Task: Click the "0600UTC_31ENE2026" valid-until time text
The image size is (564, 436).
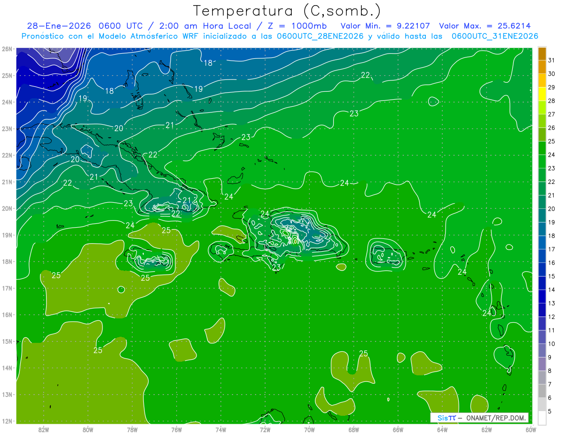Action: pyautogui.click(x=495, y=36)
